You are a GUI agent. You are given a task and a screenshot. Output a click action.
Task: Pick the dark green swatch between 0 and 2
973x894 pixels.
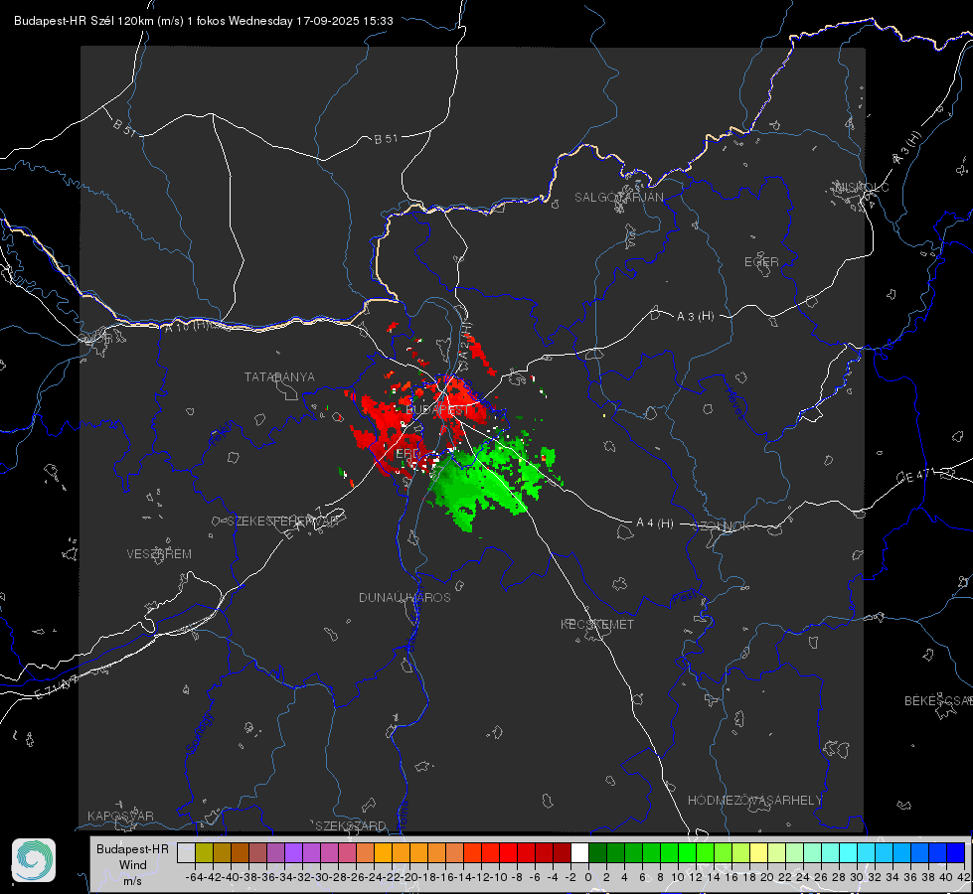point(597,852)
